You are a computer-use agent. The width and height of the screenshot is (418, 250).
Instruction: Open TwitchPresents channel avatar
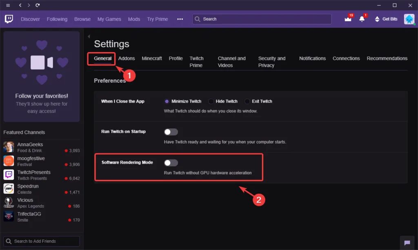click(x=9, y=175)
